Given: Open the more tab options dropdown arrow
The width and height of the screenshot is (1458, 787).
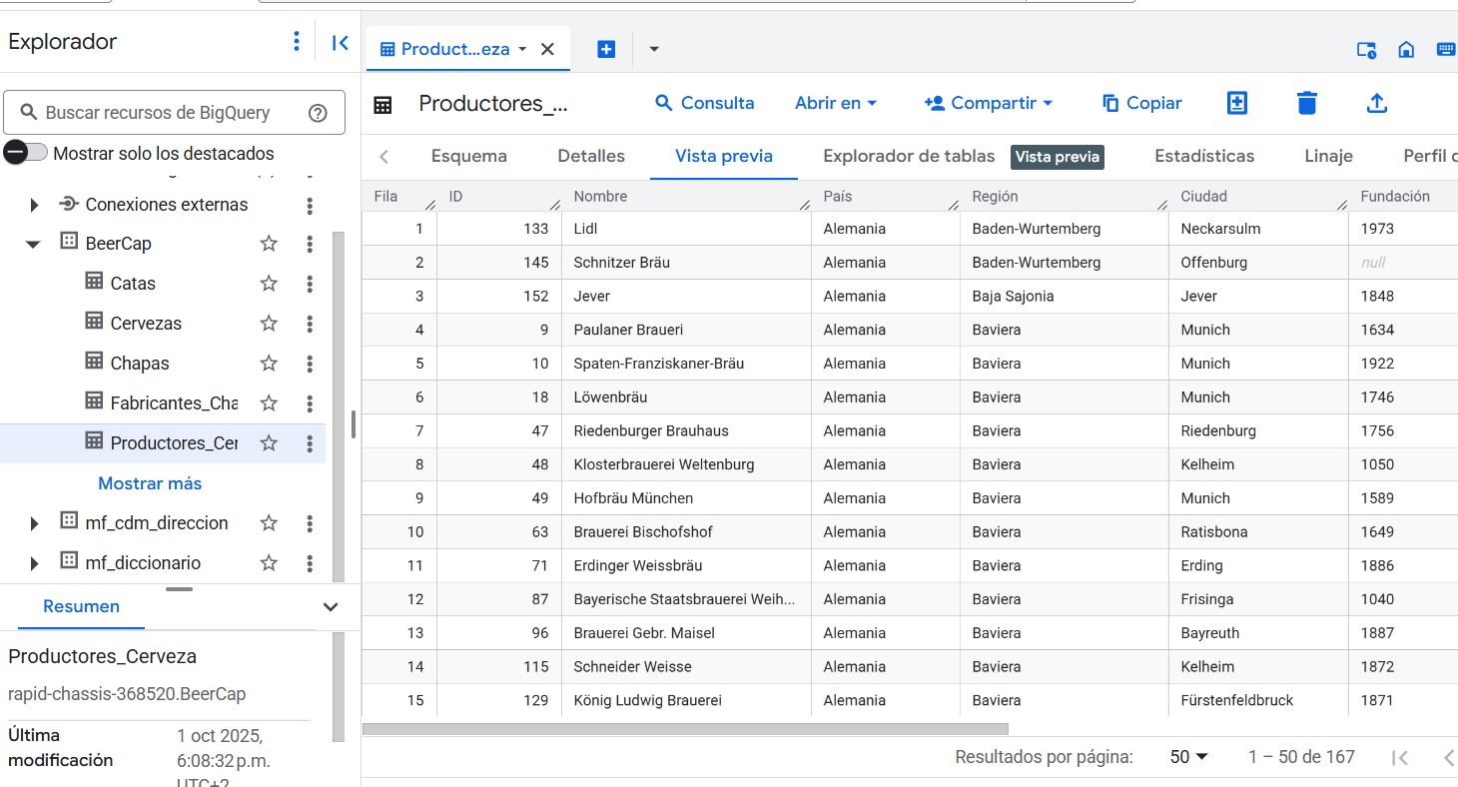Looking at the screenshot, I should pos(654,49).
